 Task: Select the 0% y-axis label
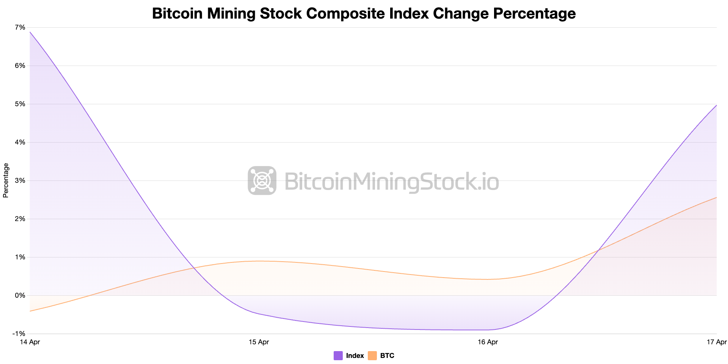click(x=20, y=295)
